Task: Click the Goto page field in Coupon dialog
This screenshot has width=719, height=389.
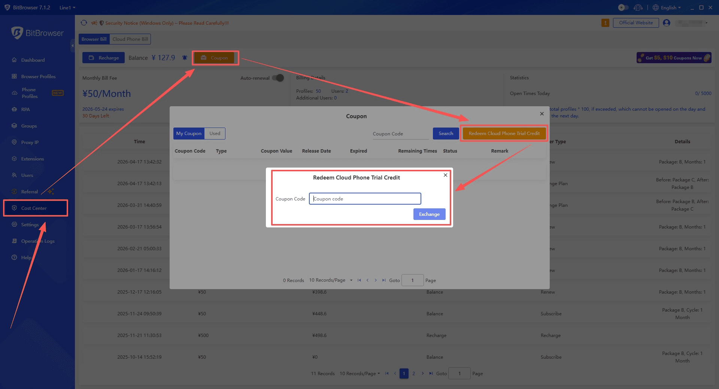Action: click(x=413, y=280)
